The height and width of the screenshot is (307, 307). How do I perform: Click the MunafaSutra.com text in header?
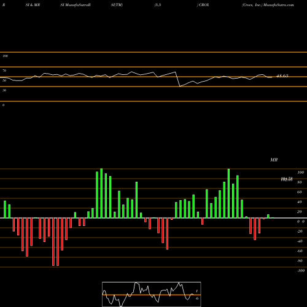coord(279,5)
